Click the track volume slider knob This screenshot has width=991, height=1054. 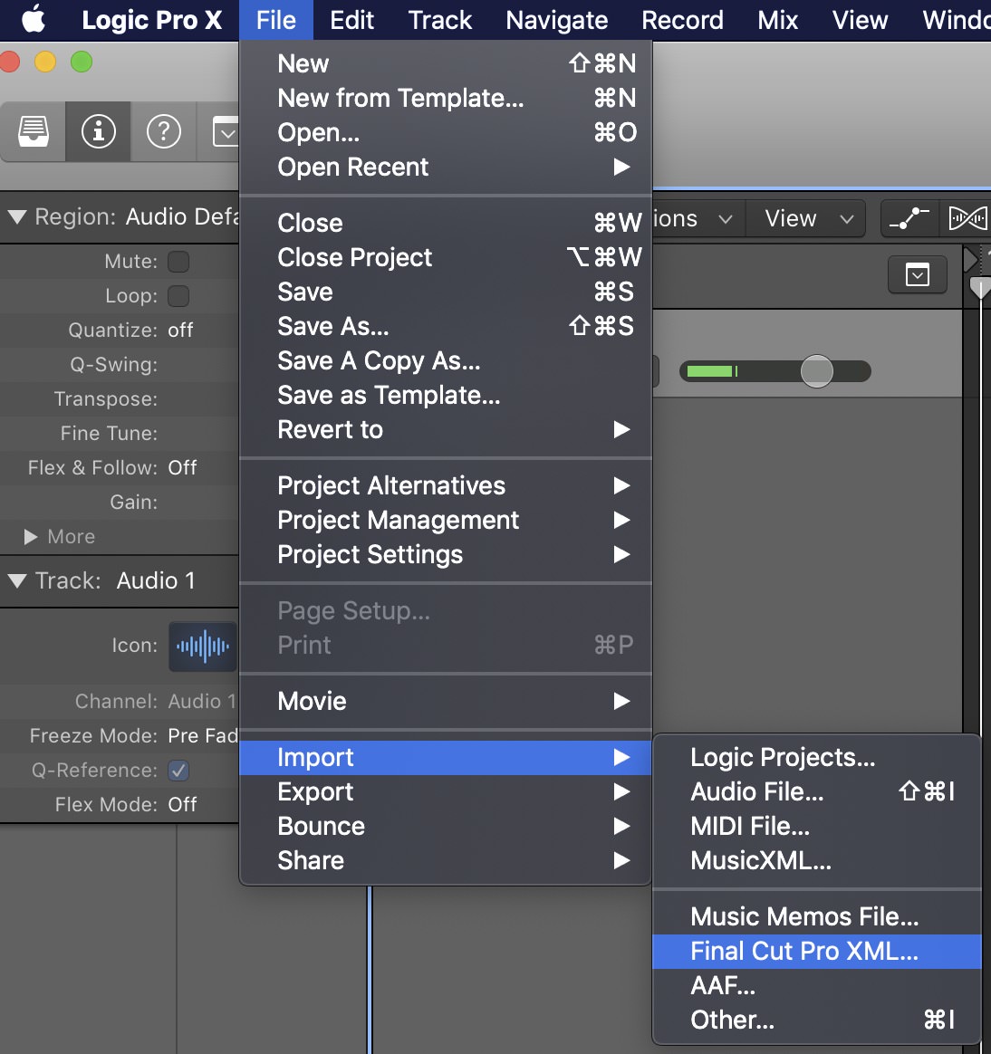coord(816,371)
